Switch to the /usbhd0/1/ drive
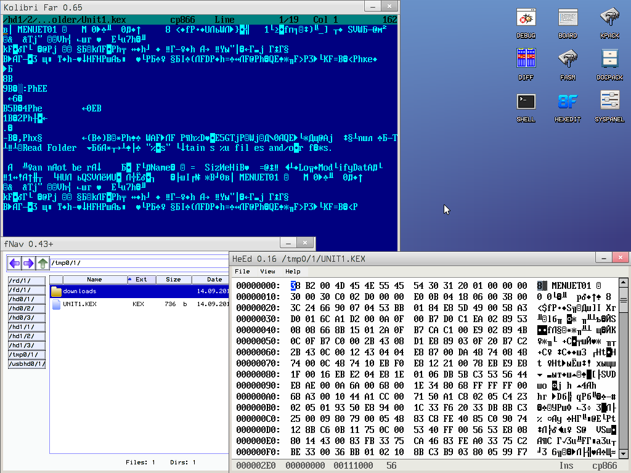Screen dimensions: 631x473 [x=26, y=364]
